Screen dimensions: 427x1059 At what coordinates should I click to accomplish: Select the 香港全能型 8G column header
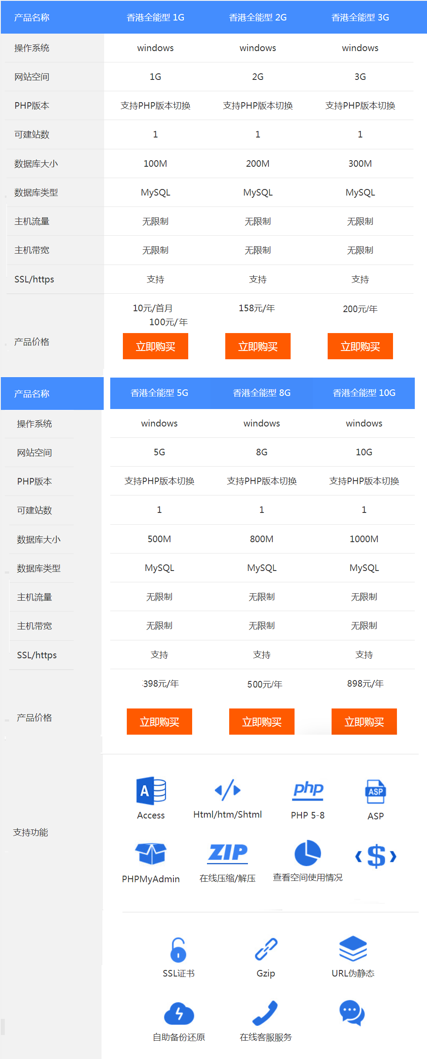(x=262, y=393)
